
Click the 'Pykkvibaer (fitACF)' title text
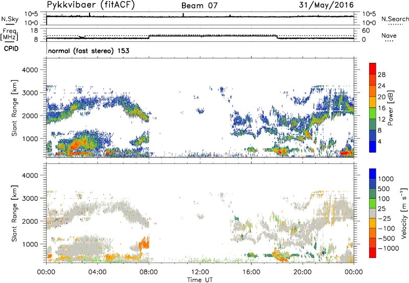tap(91, 5)
